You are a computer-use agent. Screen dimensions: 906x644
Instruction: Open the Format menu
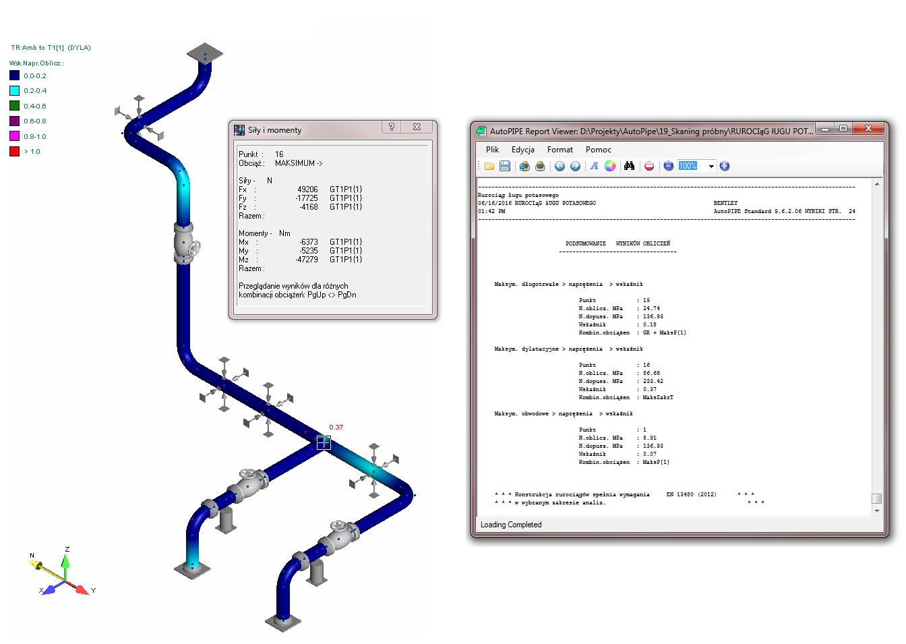(560, 150)
